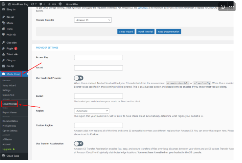Open System Test submenu item
242x163 pixels.
[8, 95]
